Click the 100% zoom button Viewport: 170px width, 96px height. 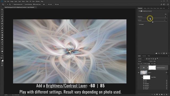44,5
